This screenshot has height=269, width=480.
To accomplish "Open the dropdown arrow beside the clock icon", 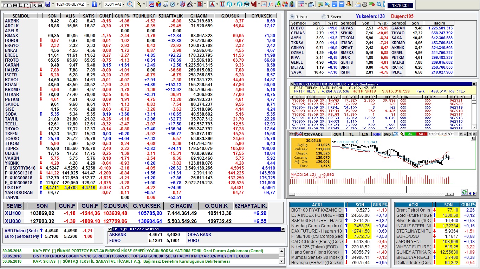I will (x=177, y=4).
